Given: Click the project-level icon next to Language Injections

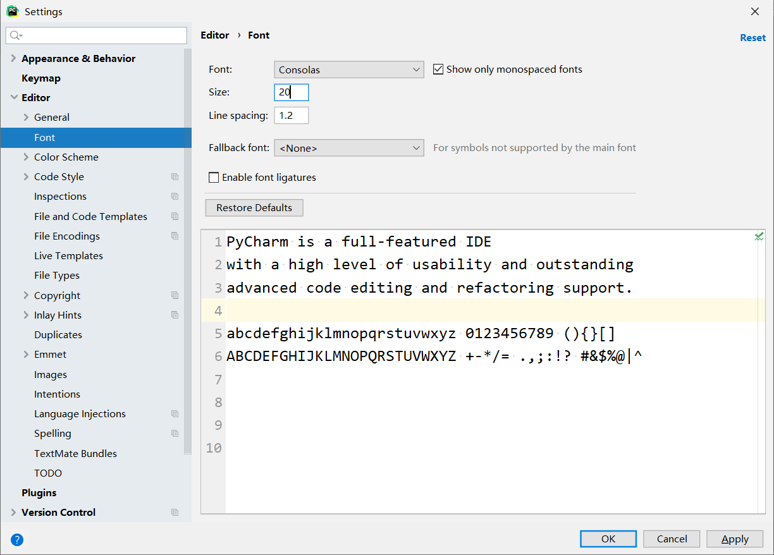Looking at the screenshot, I should coord(175,414).
